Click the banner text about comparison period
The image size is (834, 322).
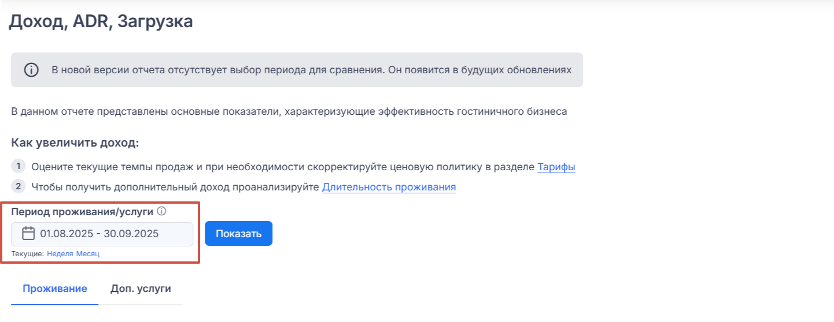pyautogui.click(x=311, y=70)
